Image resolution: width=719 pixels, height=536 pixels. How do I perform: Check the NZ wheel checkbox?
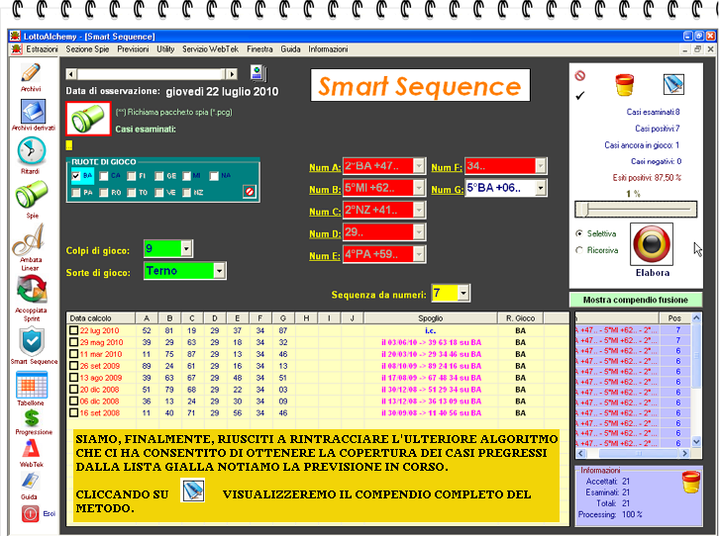[186, 193]
